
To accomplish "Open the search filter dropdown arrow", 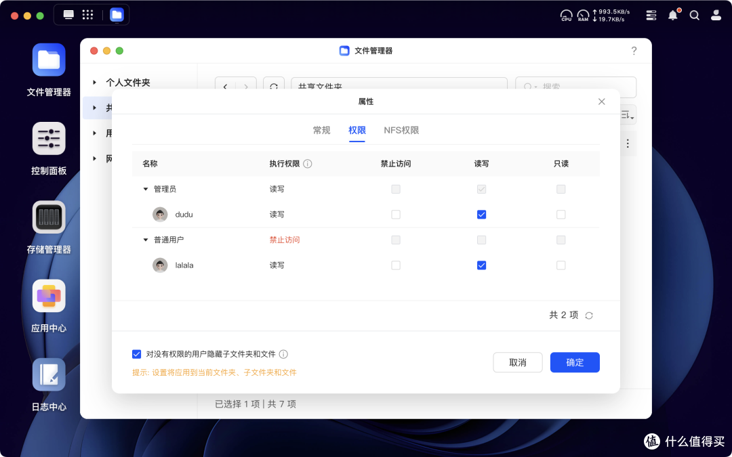I will [x=535, y=87].
